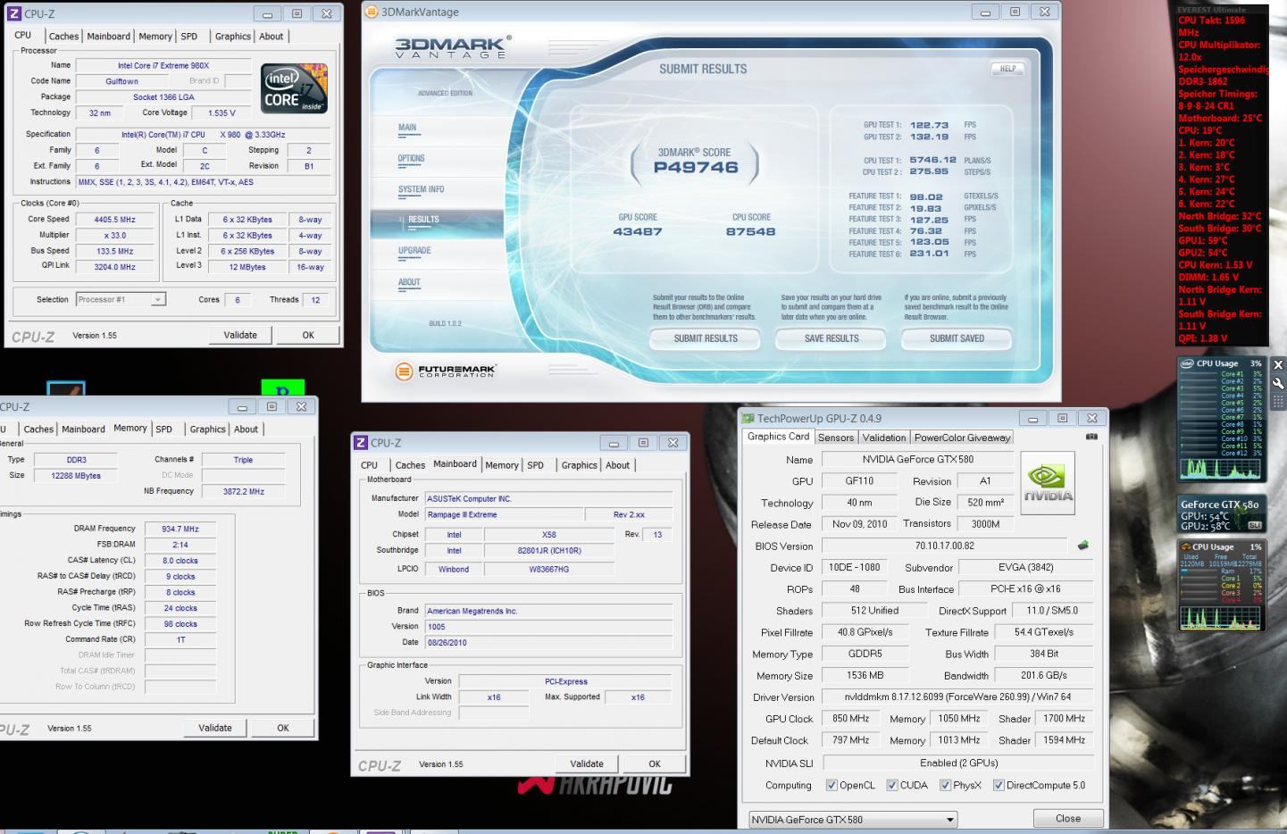The image size is (1287, 834).
Task: Click the GPU score 43487
Action: tap(638, 231)
